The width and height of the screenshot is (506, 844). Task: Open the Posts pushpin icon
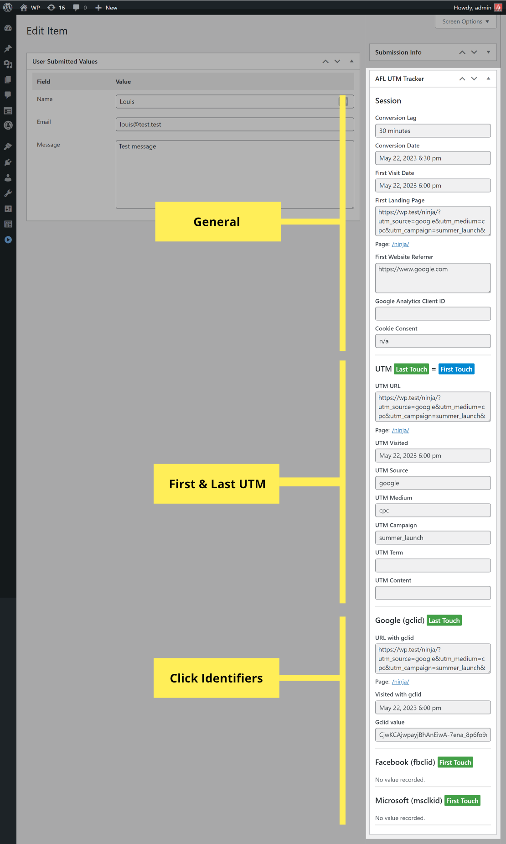tap(8, 49)
